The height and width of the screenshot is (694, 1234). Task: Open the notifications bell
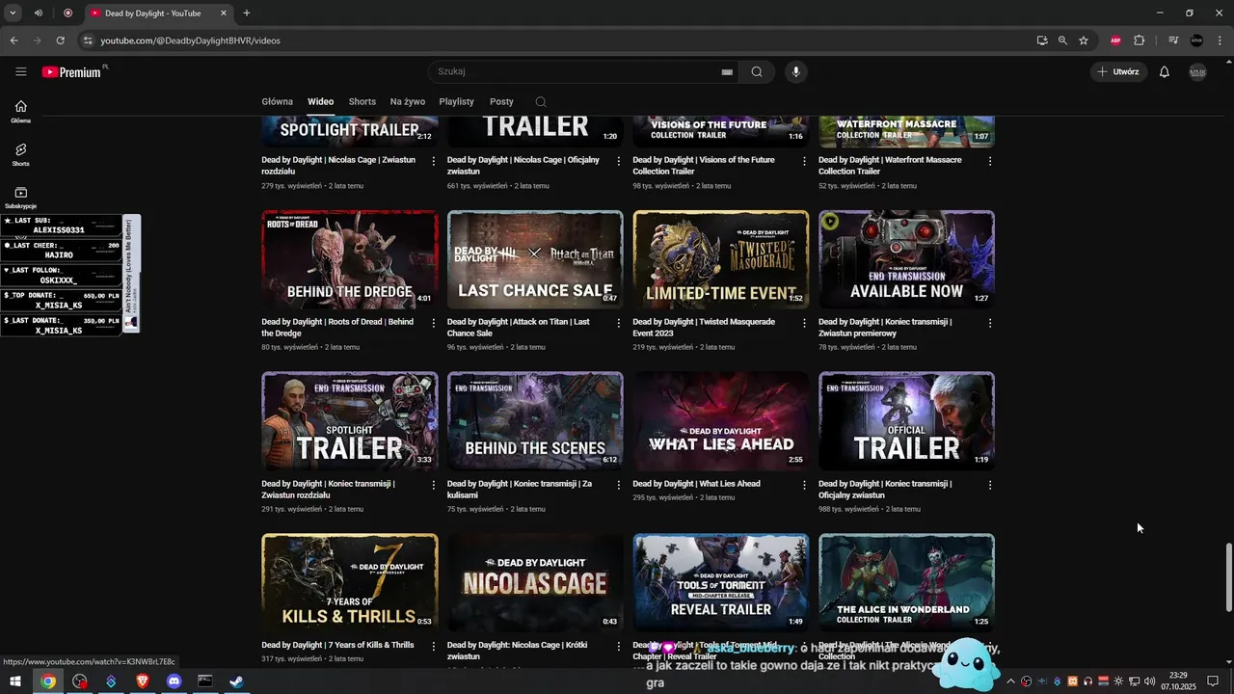tap(1165, 71)
